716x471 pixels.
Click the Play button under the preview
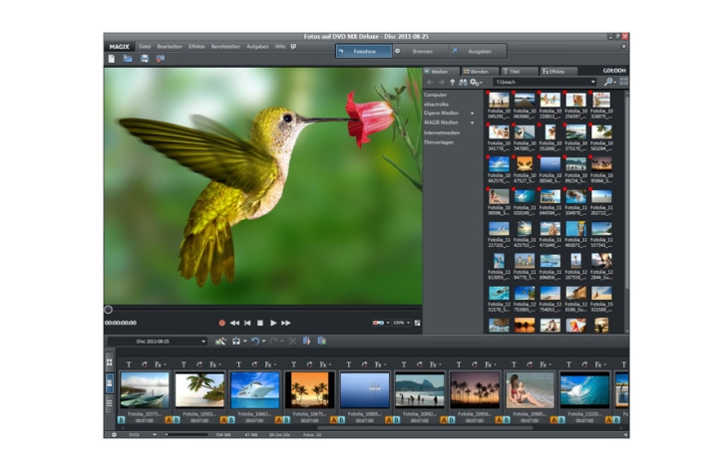click(x=273, y=323)
